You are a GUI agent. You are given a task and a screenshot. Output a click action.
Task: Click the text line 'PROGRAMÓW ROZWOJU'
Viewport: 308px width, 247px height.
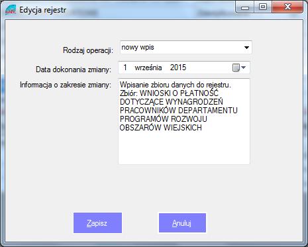click(164, 119)
